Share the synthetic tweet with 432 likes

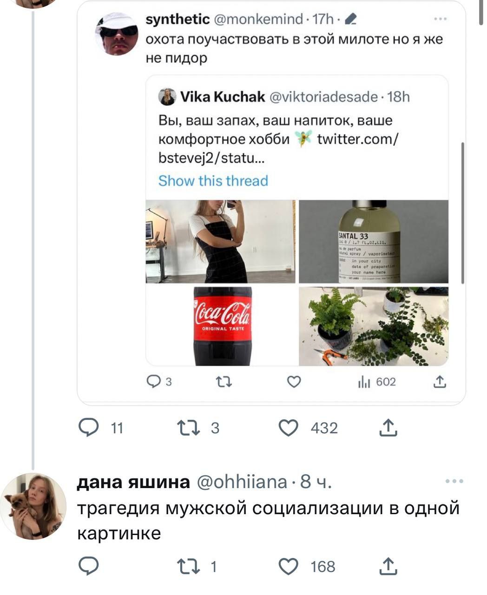[388, 428]
